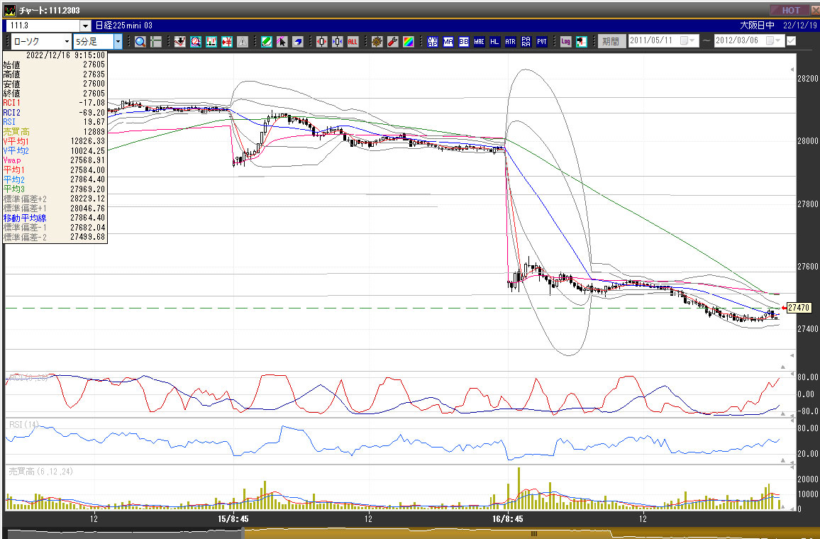Click the magnifying glass zoom icon
820x539 pixels.
(140, 42)
